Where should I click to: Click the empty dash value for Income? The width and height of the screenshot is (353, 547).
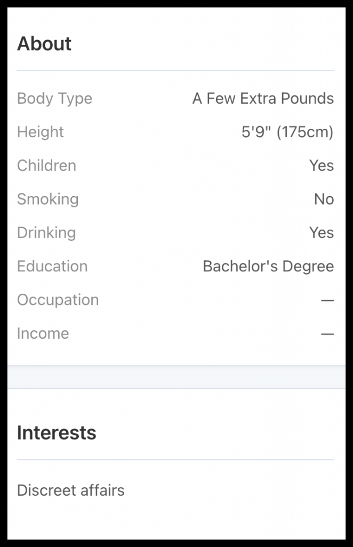[x=327, y=334]
